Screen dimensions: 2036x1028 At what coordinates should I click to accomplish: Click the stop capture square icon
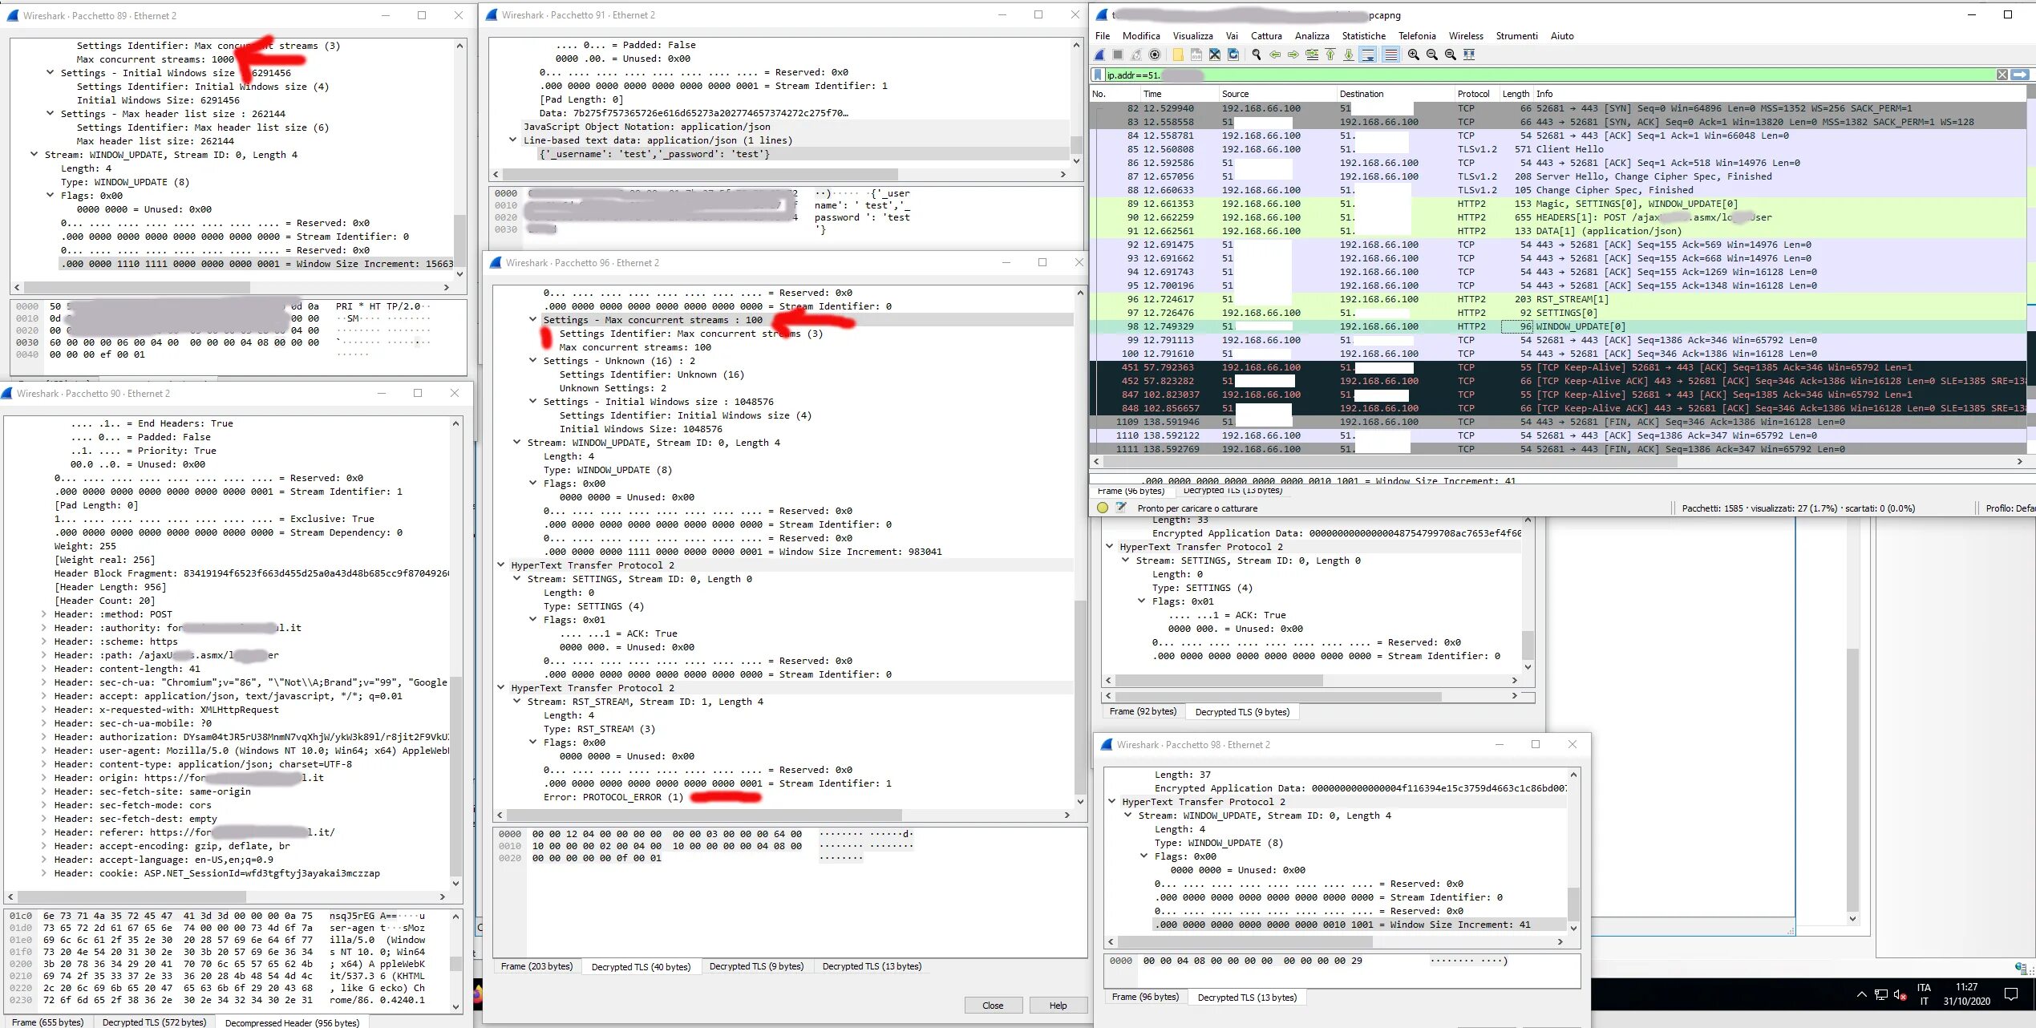point(1118,55)
